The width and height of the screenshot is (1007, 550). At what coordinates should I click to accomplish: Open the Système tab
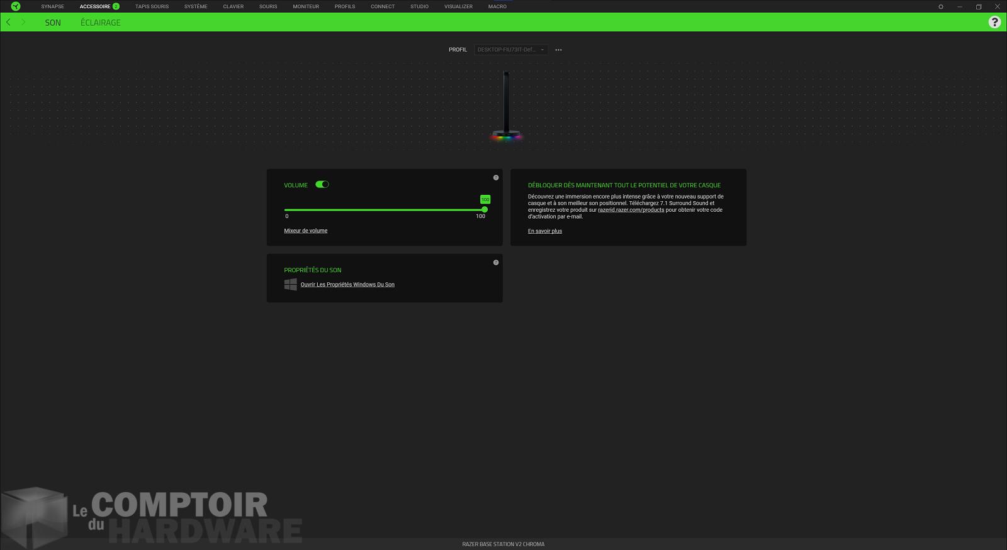196,6
